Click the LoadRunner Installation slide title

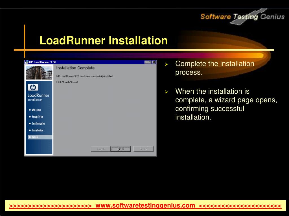(x=104, y=40)
